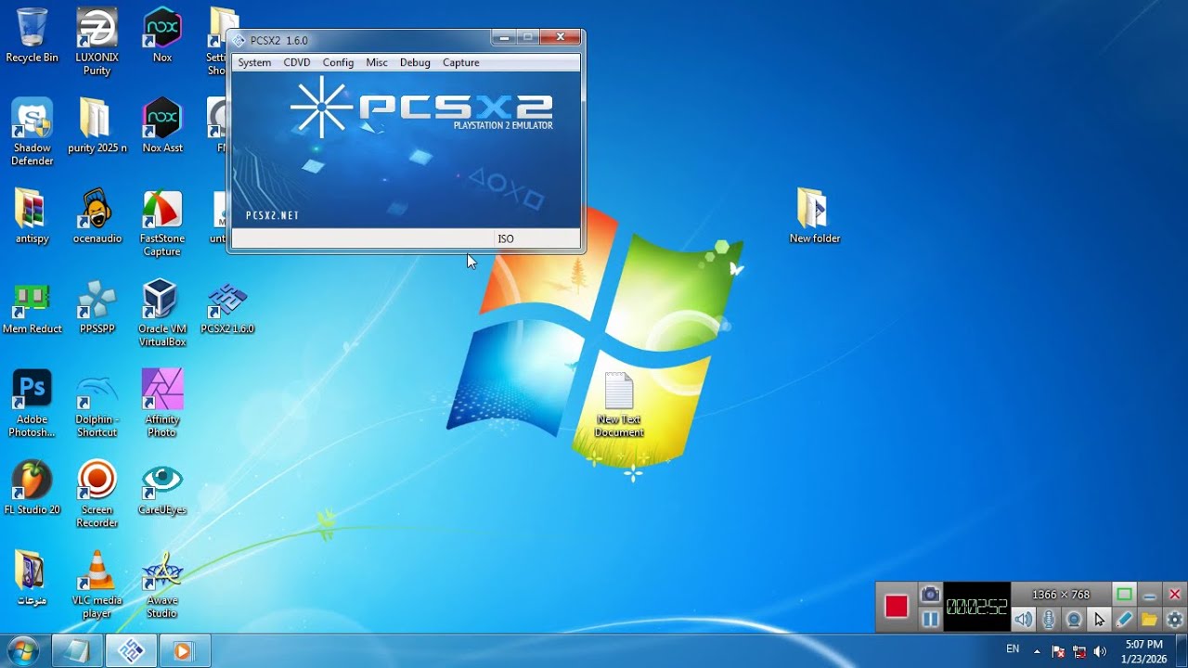Open the Misc menu in PCSX2
The width and height of the screenshot is (1188, 668).
(377, 62)
